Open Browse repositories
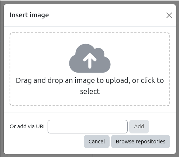The width and height of the screenshot is (179, 157). click(x=141, y=142)
